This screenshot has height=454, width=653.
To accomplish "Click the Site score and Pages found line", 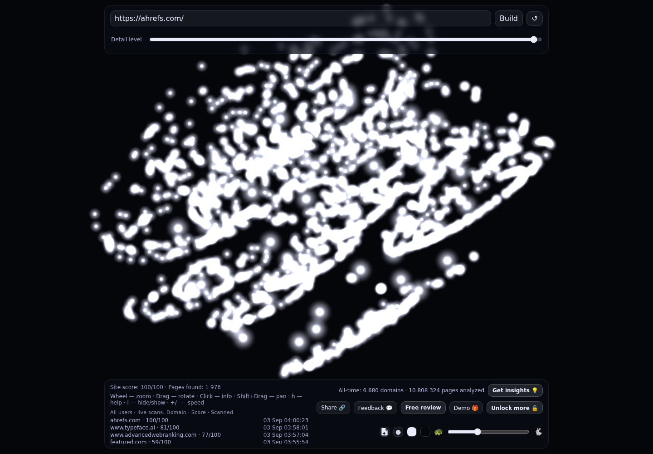I will [x=166, y=387].
